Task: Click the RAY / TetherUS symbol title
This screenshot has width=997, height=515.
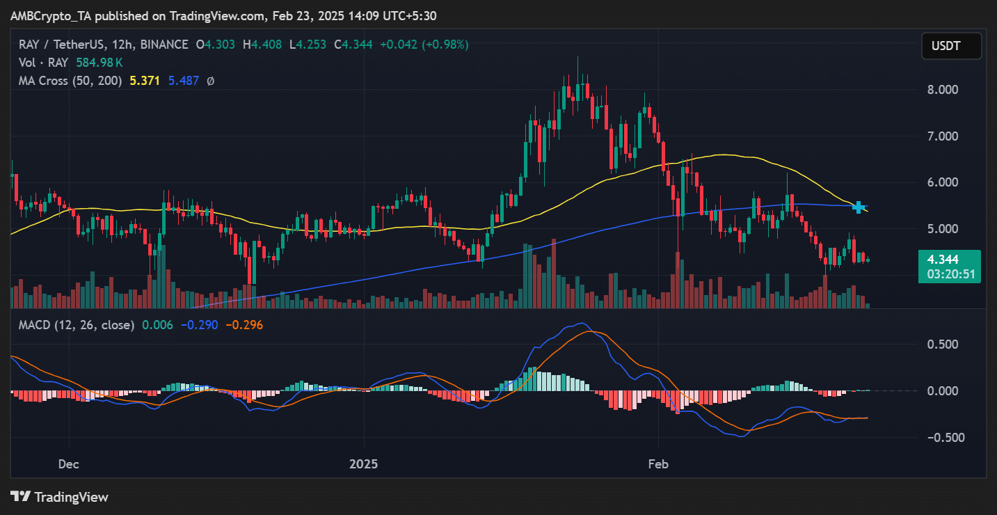Action: [x=61, y=45]
